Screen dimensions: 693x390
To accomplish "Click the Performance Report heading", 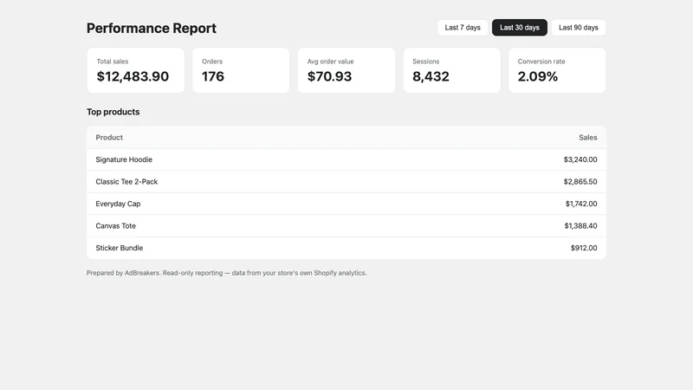I will [x=151, y=28].
